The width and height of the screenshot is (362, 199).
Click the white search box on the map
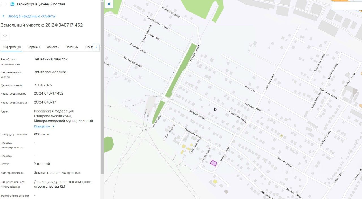[347, 6]
